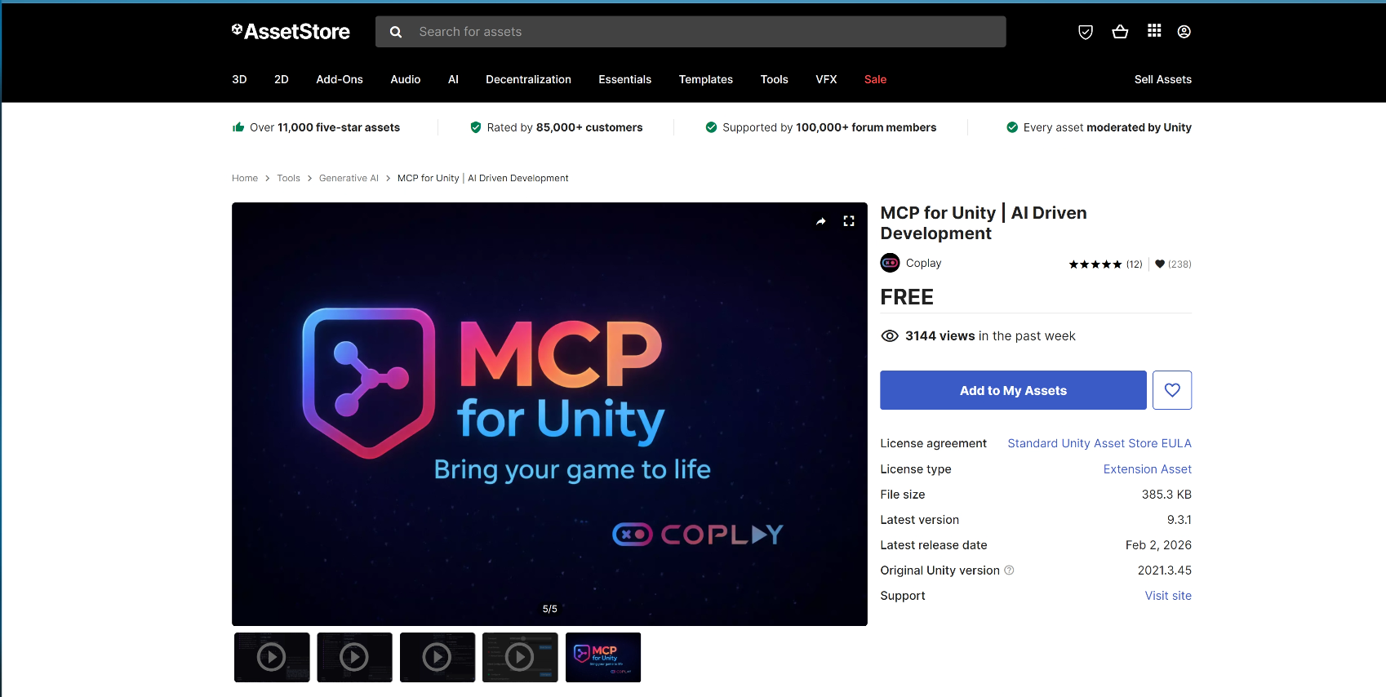1386x697 pixels.
Task: Open the Copilay publisher page link
Action: tap(923, 263)
